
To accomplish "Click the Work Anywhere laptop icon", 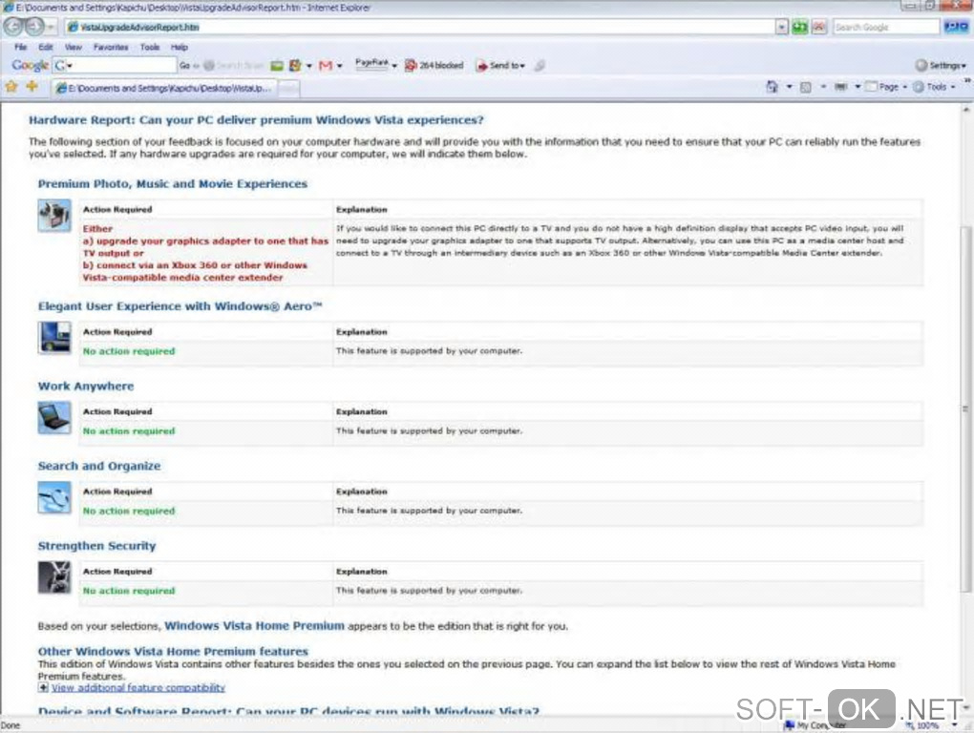I will 54,418.
